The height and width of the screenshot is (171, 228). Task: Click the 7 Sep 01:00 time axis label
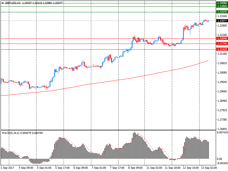point(99,168)
